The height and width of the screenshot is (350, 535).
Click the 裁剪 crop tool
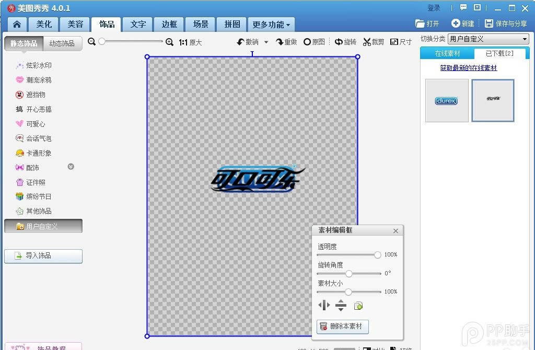point(374,42)
